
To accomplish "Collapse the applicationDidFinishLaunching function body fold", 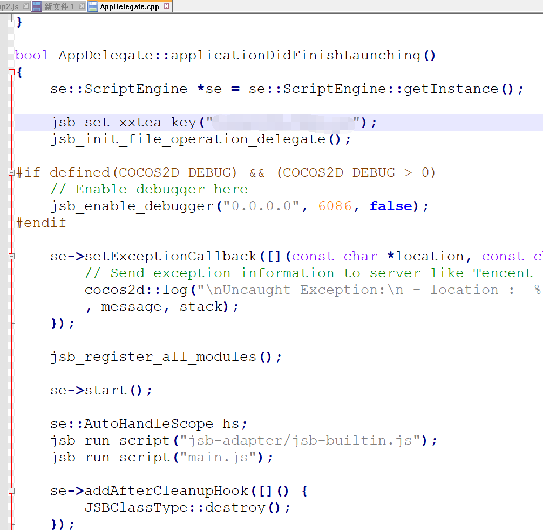I will point(11,72).
